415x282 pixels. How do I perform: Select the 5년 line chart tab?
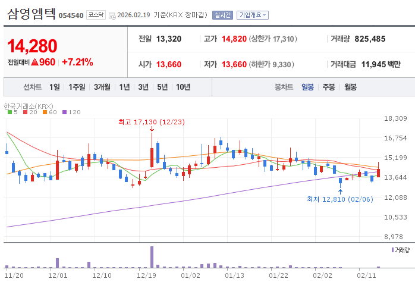point(162,87)
